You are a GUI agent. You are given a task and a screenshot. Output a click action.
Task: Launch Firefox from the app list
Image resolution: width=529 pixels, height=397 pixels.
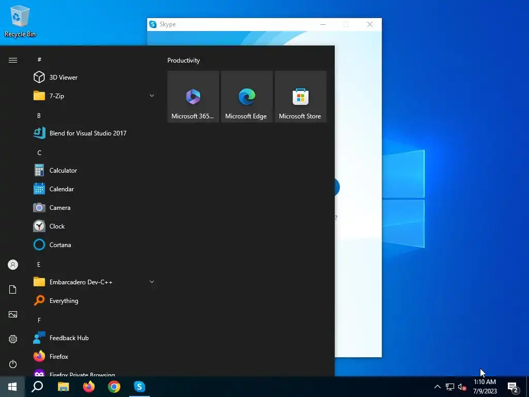click(x=95, y=357)
